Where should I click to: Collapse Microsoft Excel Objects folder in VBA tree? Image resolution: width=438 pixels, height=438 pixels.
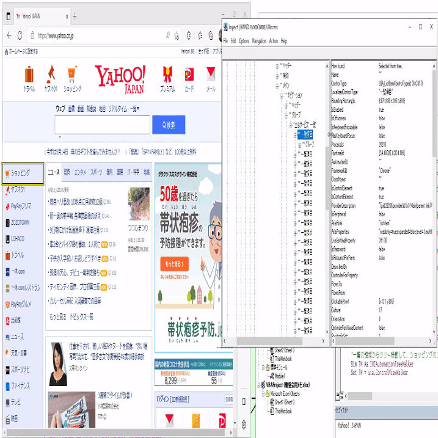pyautogui.click(x=263, y=394)
